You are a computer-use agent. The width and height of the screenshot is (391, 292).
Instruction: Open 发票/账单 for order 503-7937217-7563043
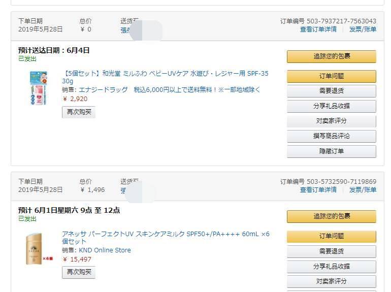click(363, 29)
